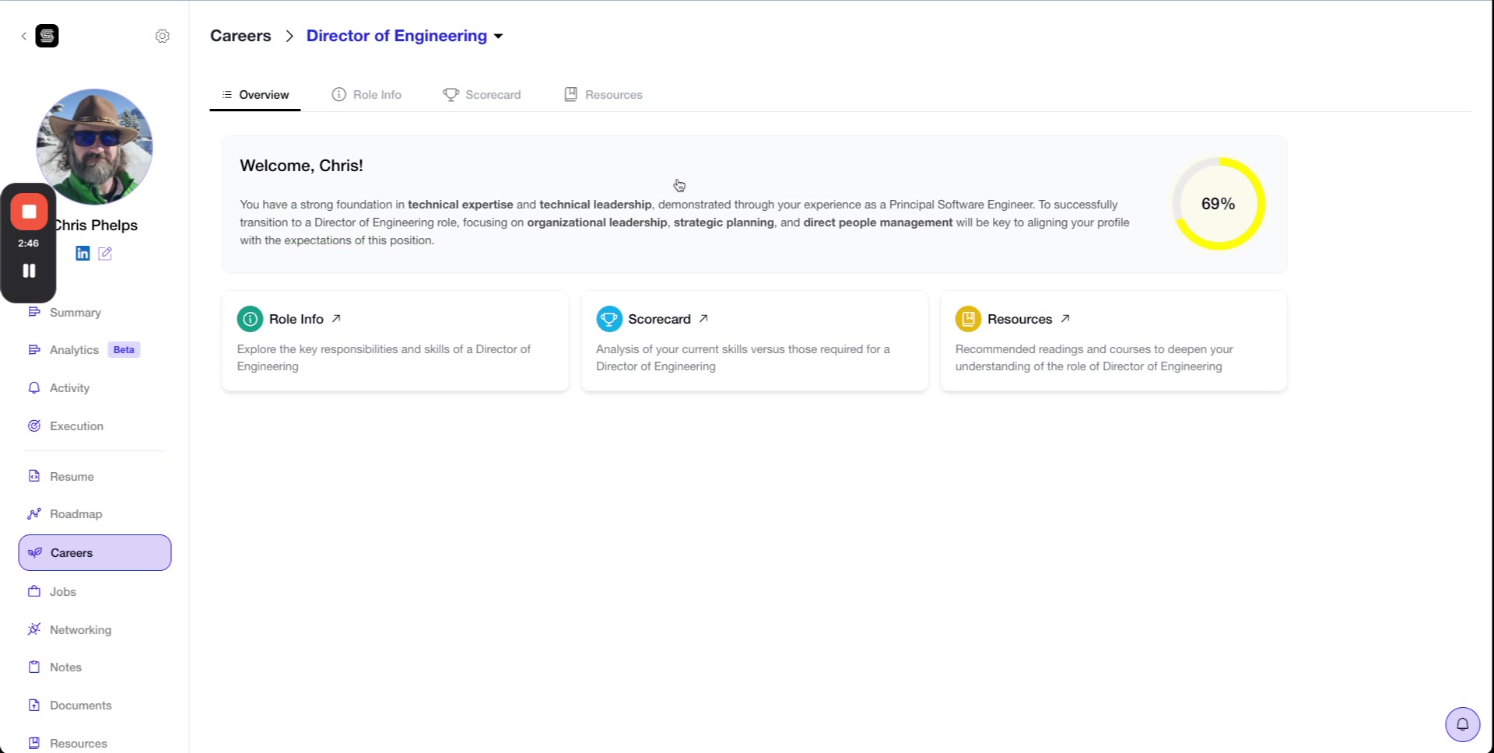Open Roadmap in the sidebar

coord(75,514)
